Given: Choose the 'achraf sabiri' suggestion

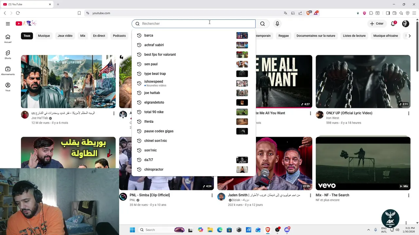Looking at the screenshot, I should 193,45.
